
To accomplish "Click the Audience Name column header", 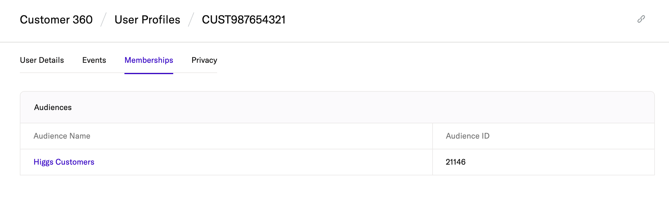I will tap(62, 136).
